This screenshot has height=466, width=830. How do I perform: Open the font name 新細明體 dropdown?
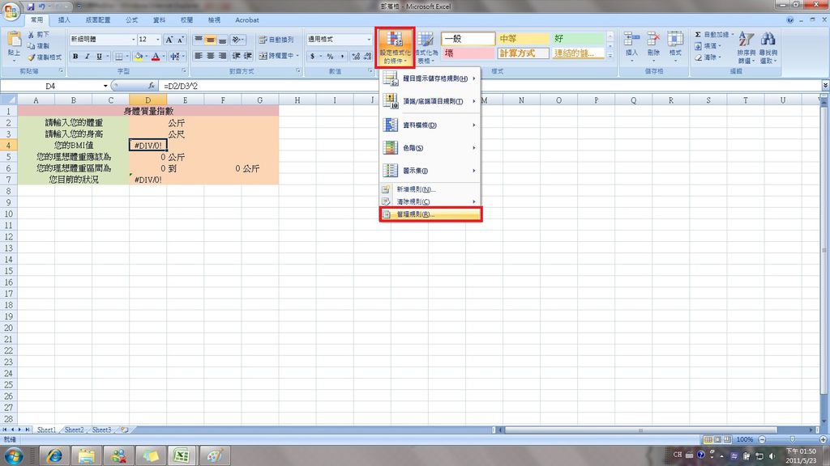click(x=134, y=40)
